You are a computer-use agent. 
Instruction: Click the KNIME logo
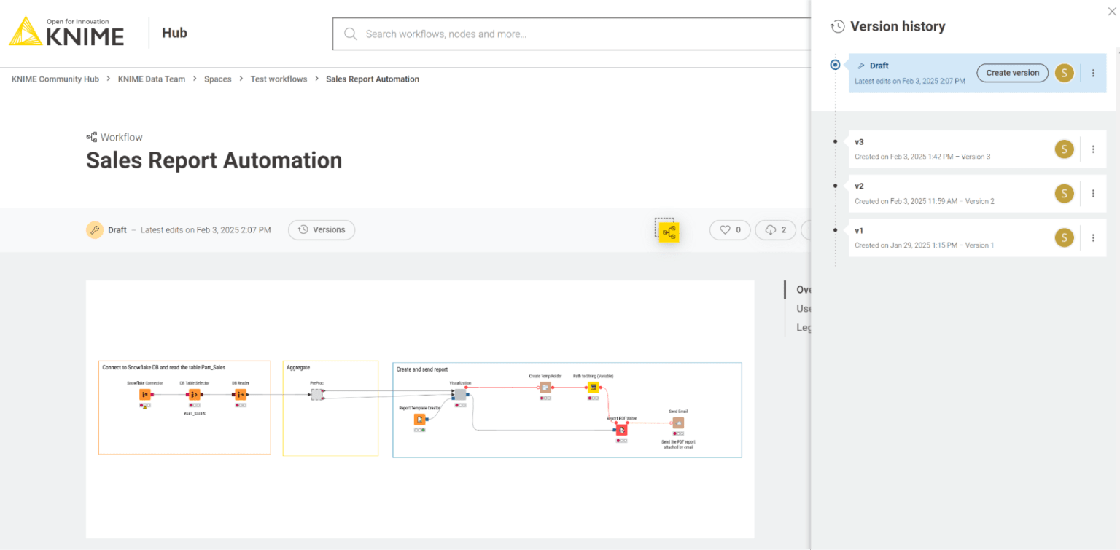(66, 32)
